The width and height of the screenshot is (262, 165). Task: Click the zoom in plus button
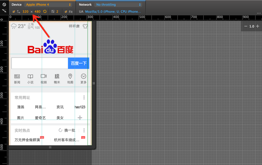257,26
